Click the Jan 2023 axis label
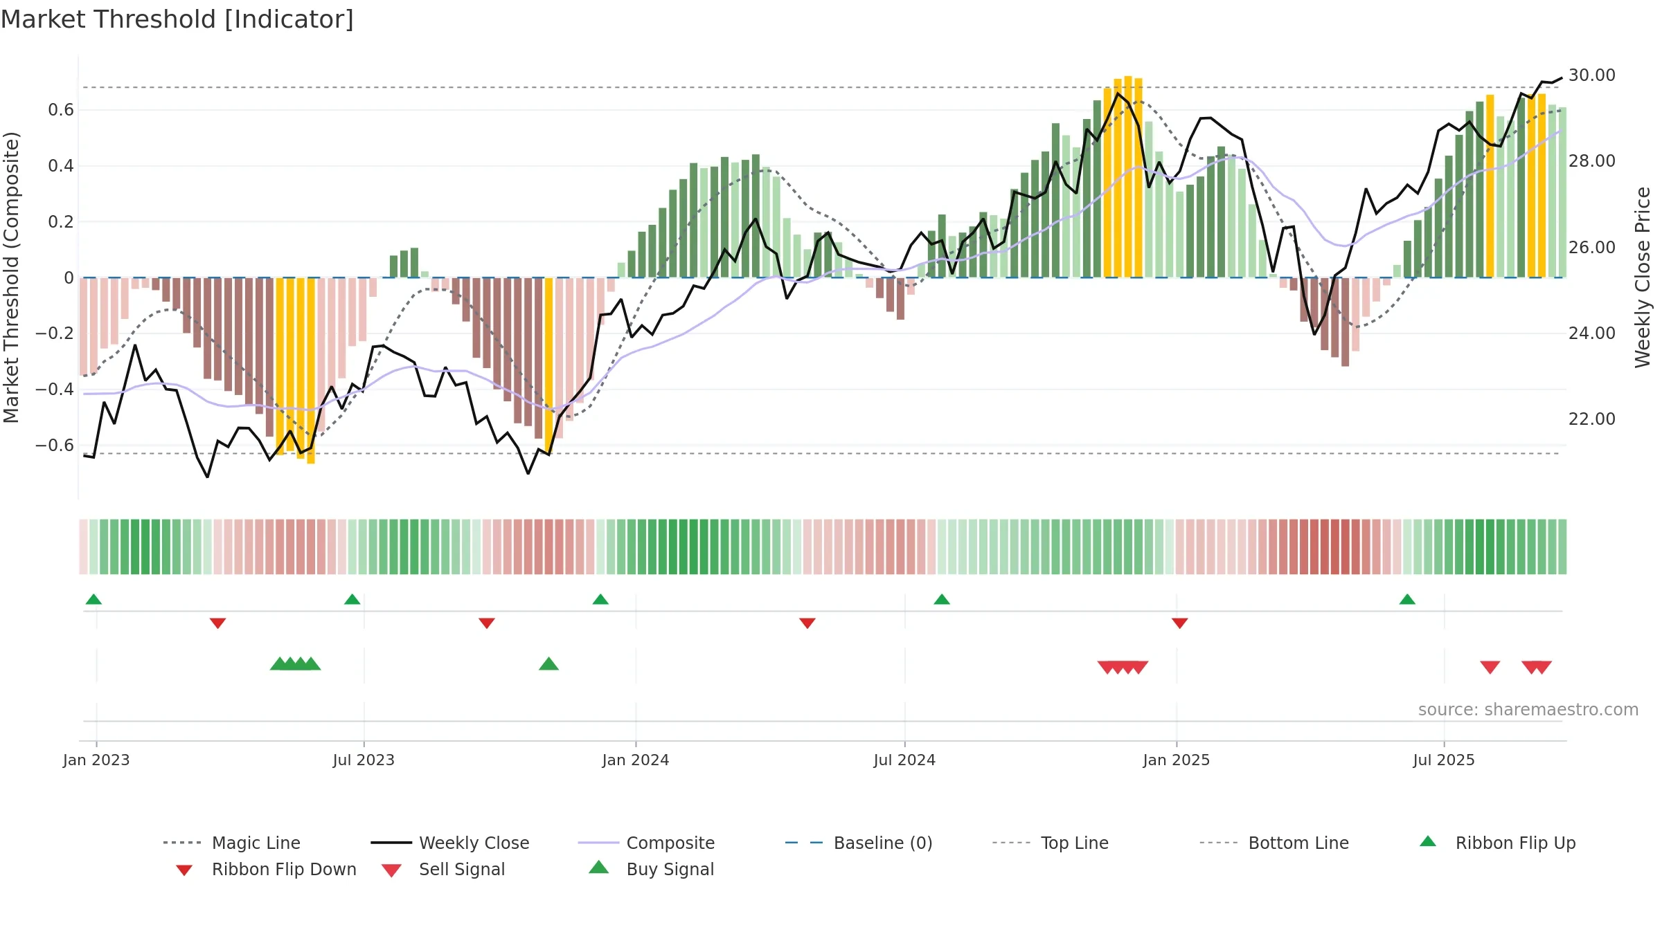Image resolution: width=1662 pixels, height=934 pixels. coord(96,760)
